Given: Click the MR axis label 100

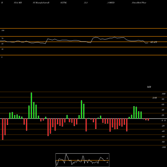Looking at the screenshot, I should tap(163, 94).
